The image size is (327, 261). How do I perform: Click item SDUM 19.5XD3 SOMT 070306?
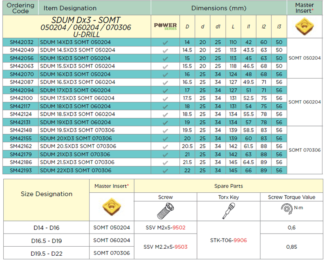77,130
